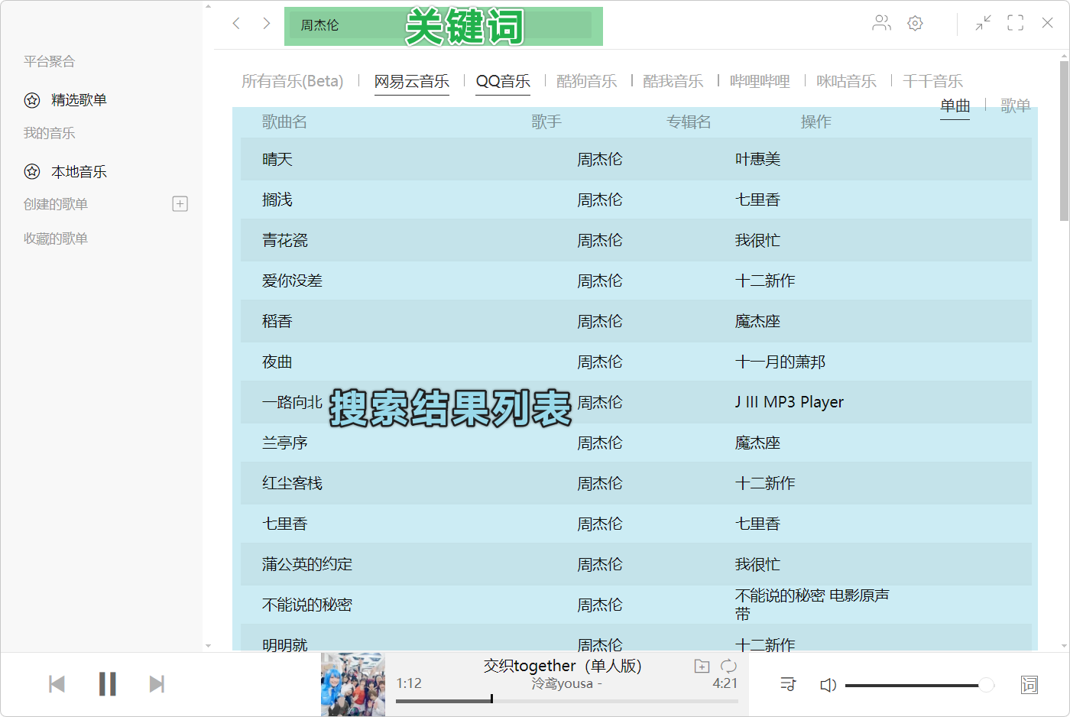Click album 叶惠美 in 晴天 row
Screen dimensions: 1070x717
[x=757, y=159]
